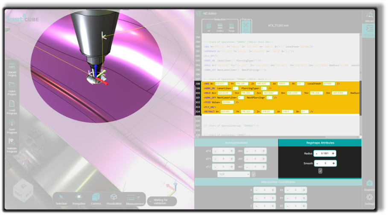Toggle the Auto Focus button
Image resolution: width=388 pixels, height=215 pixels.
(246, 26)
